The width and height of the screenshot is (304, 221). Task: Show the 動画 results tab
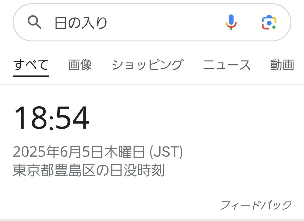pos(282,65)
